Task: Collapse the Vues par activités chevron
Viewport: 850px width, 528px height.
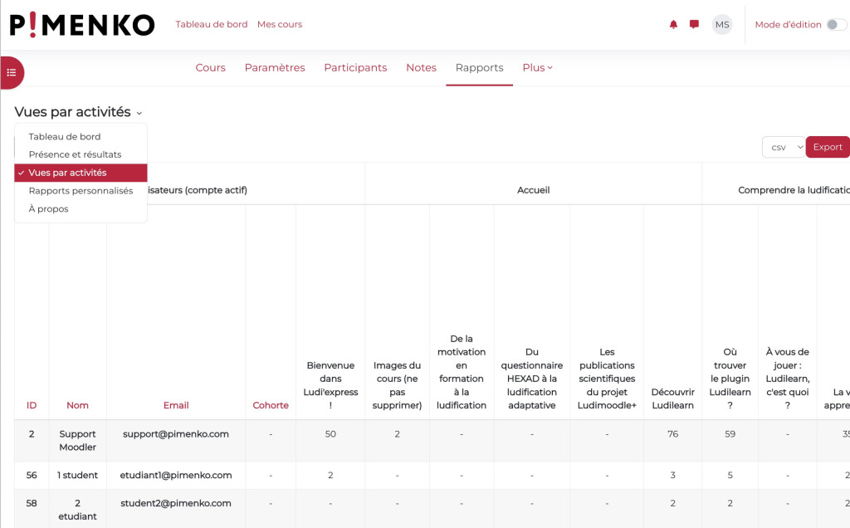Action: pyautogui.click(x=139, y=111)
